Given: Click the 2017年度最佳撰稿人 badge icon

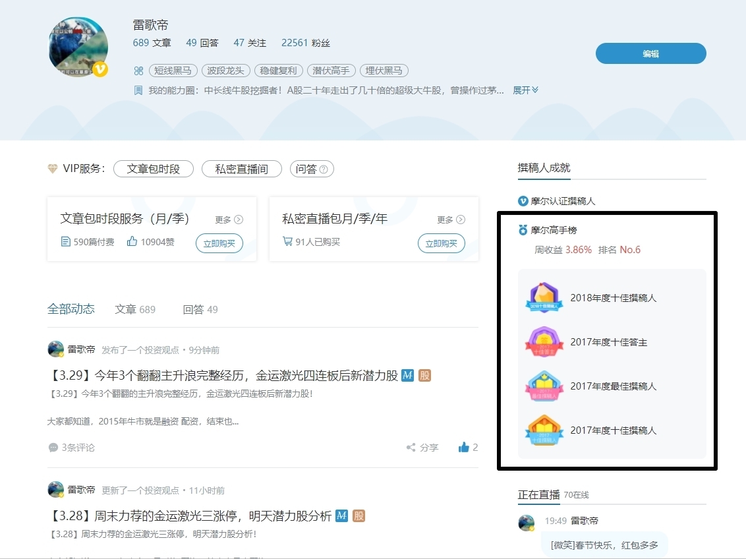Looking at the screenshot, I should [x=544, y=386].
